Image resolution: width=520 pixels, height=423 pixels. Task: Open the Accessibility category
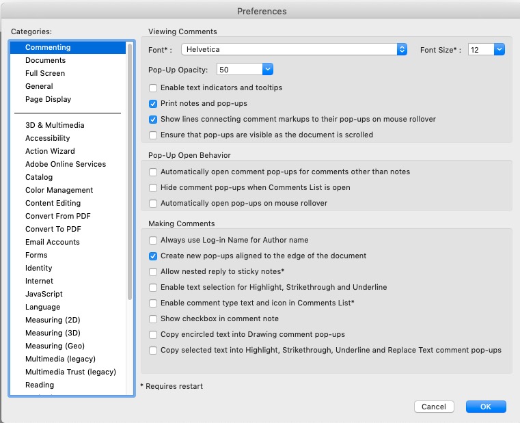pos(47,138)
